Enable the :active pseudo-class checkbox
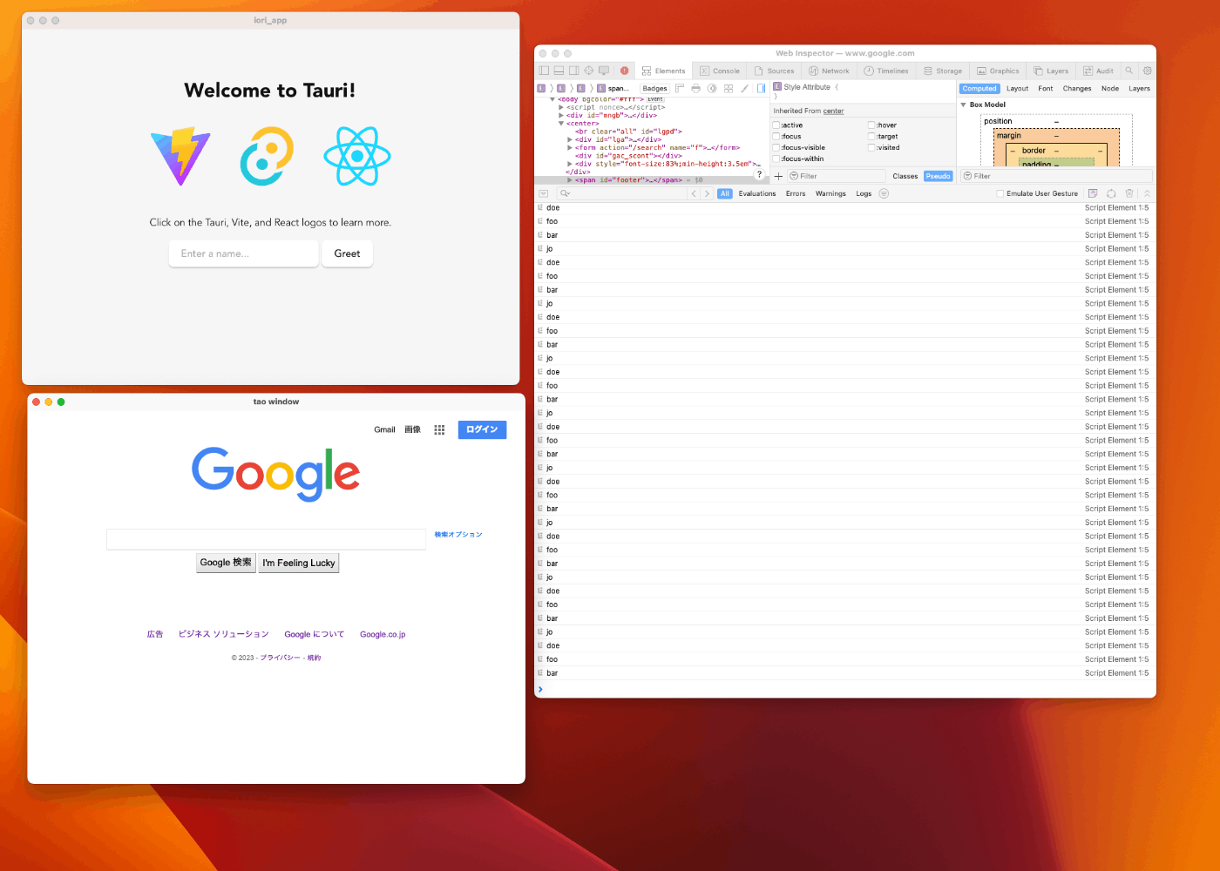Image resolution: width=1220 pixels, height=871 pixels. point(776,125)
